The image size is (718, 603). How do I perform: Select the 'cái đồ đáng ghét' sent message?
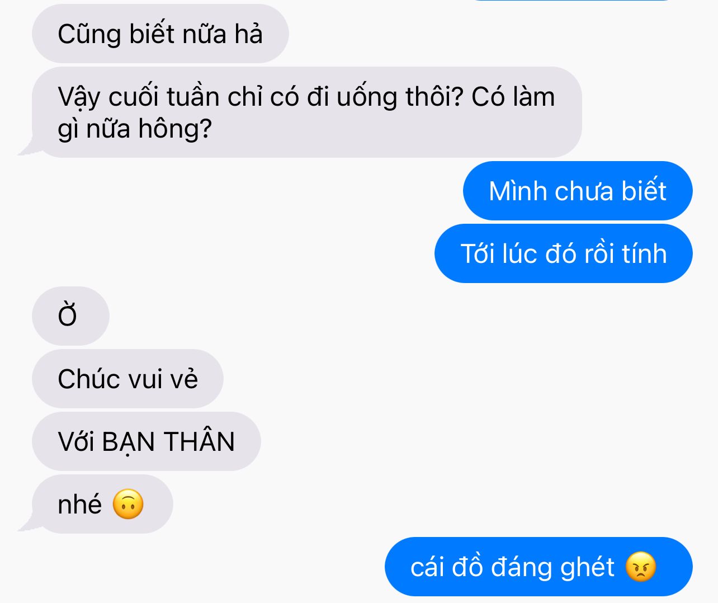[x=538, y=567]
